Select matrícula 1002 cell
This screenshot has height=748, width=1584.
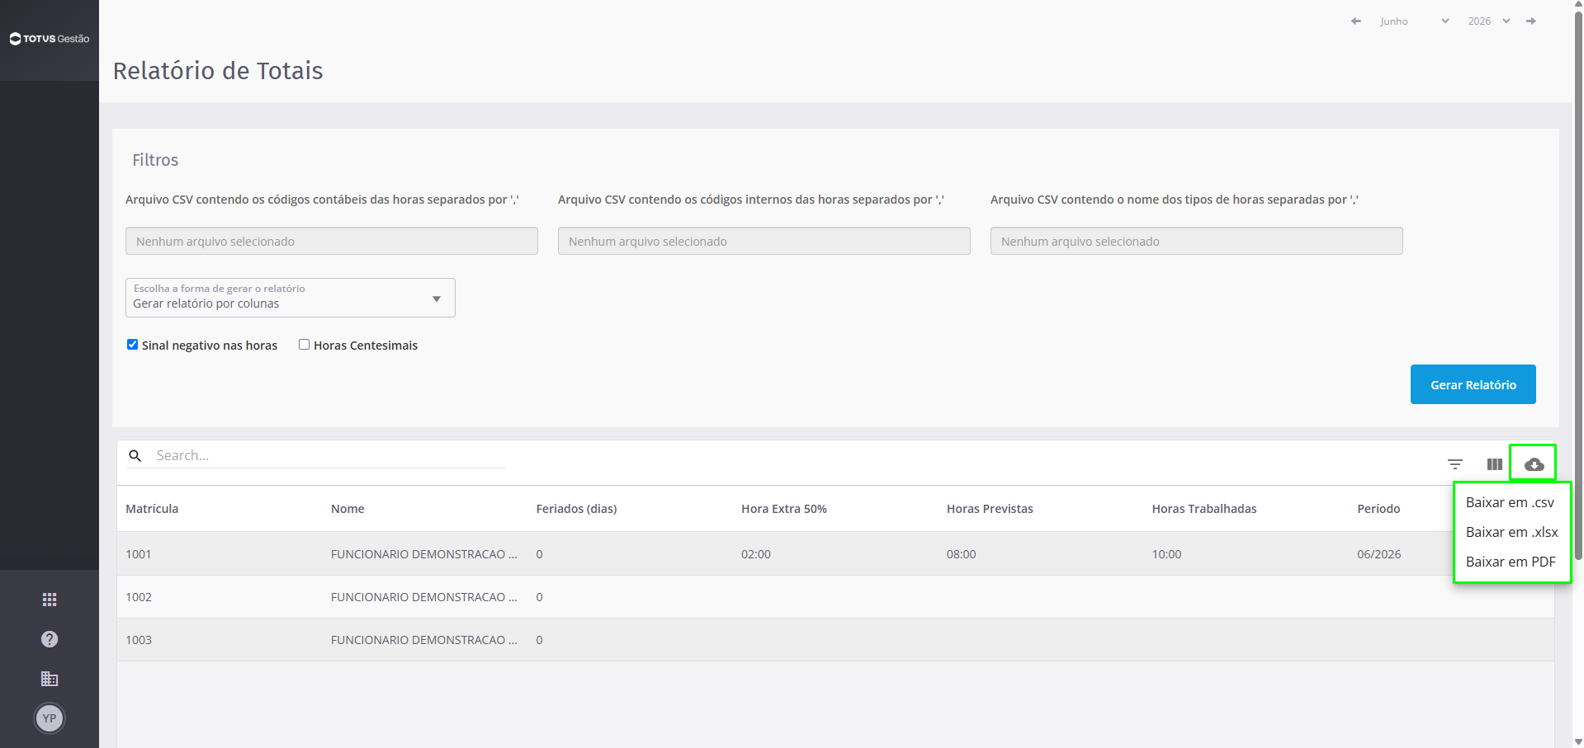[139, 597]
